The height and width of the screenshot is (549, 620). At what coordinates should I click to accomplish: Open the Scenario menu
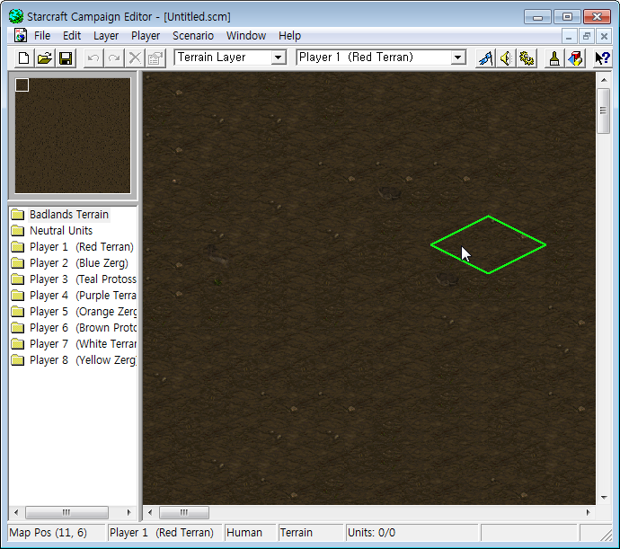193,36
